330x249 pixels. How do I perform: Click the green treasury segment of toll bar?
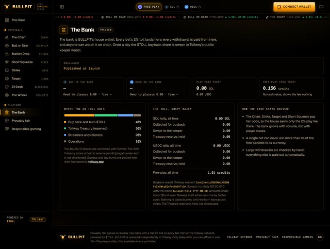[x=106, y=115]
